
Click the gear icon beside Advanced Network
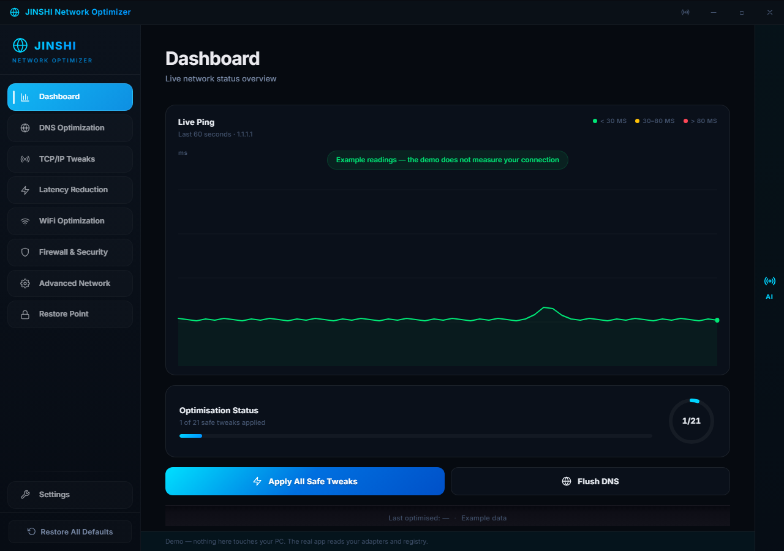(x=25, y=283)
